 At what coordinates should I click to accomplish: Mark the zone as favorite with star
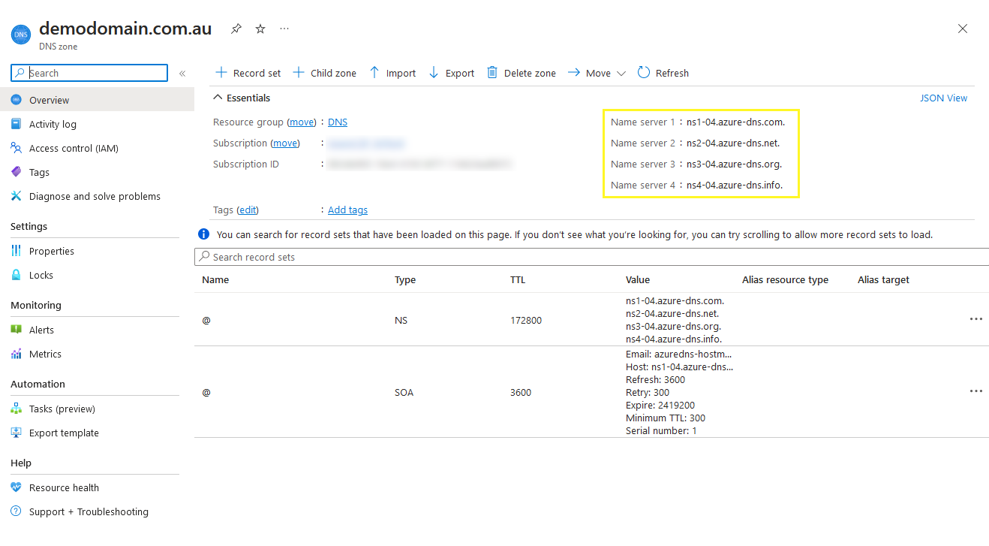point(260,29)
